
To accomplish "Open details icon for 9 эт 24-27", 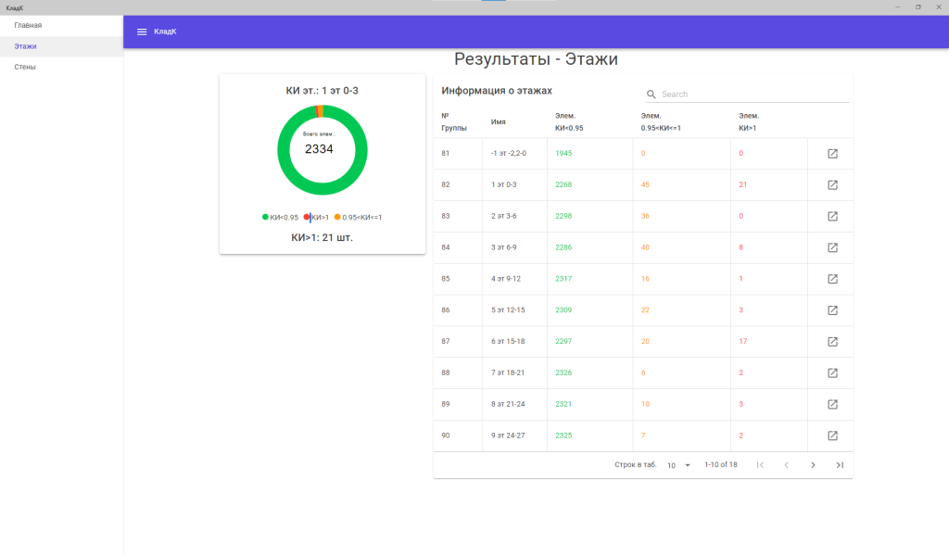I will [831, 435].
